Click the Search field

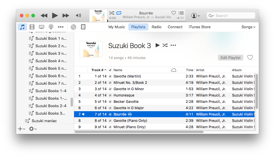(x=231, y=16)
